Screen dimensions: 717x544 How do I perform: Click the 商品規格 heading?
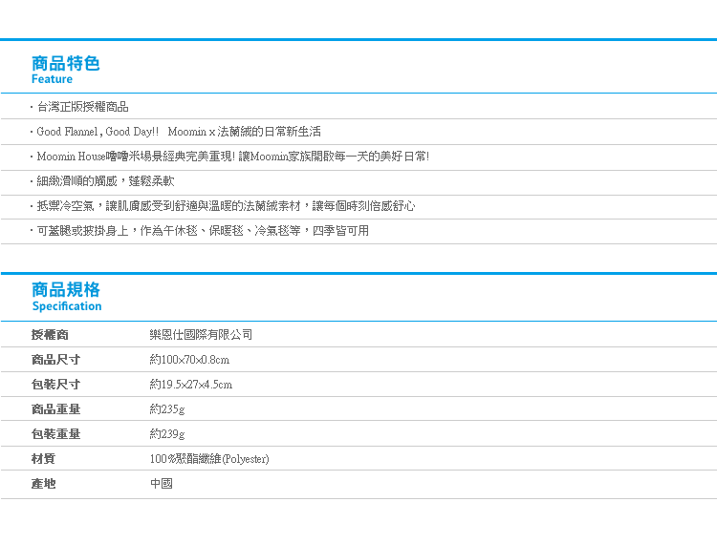pos(65,289)
